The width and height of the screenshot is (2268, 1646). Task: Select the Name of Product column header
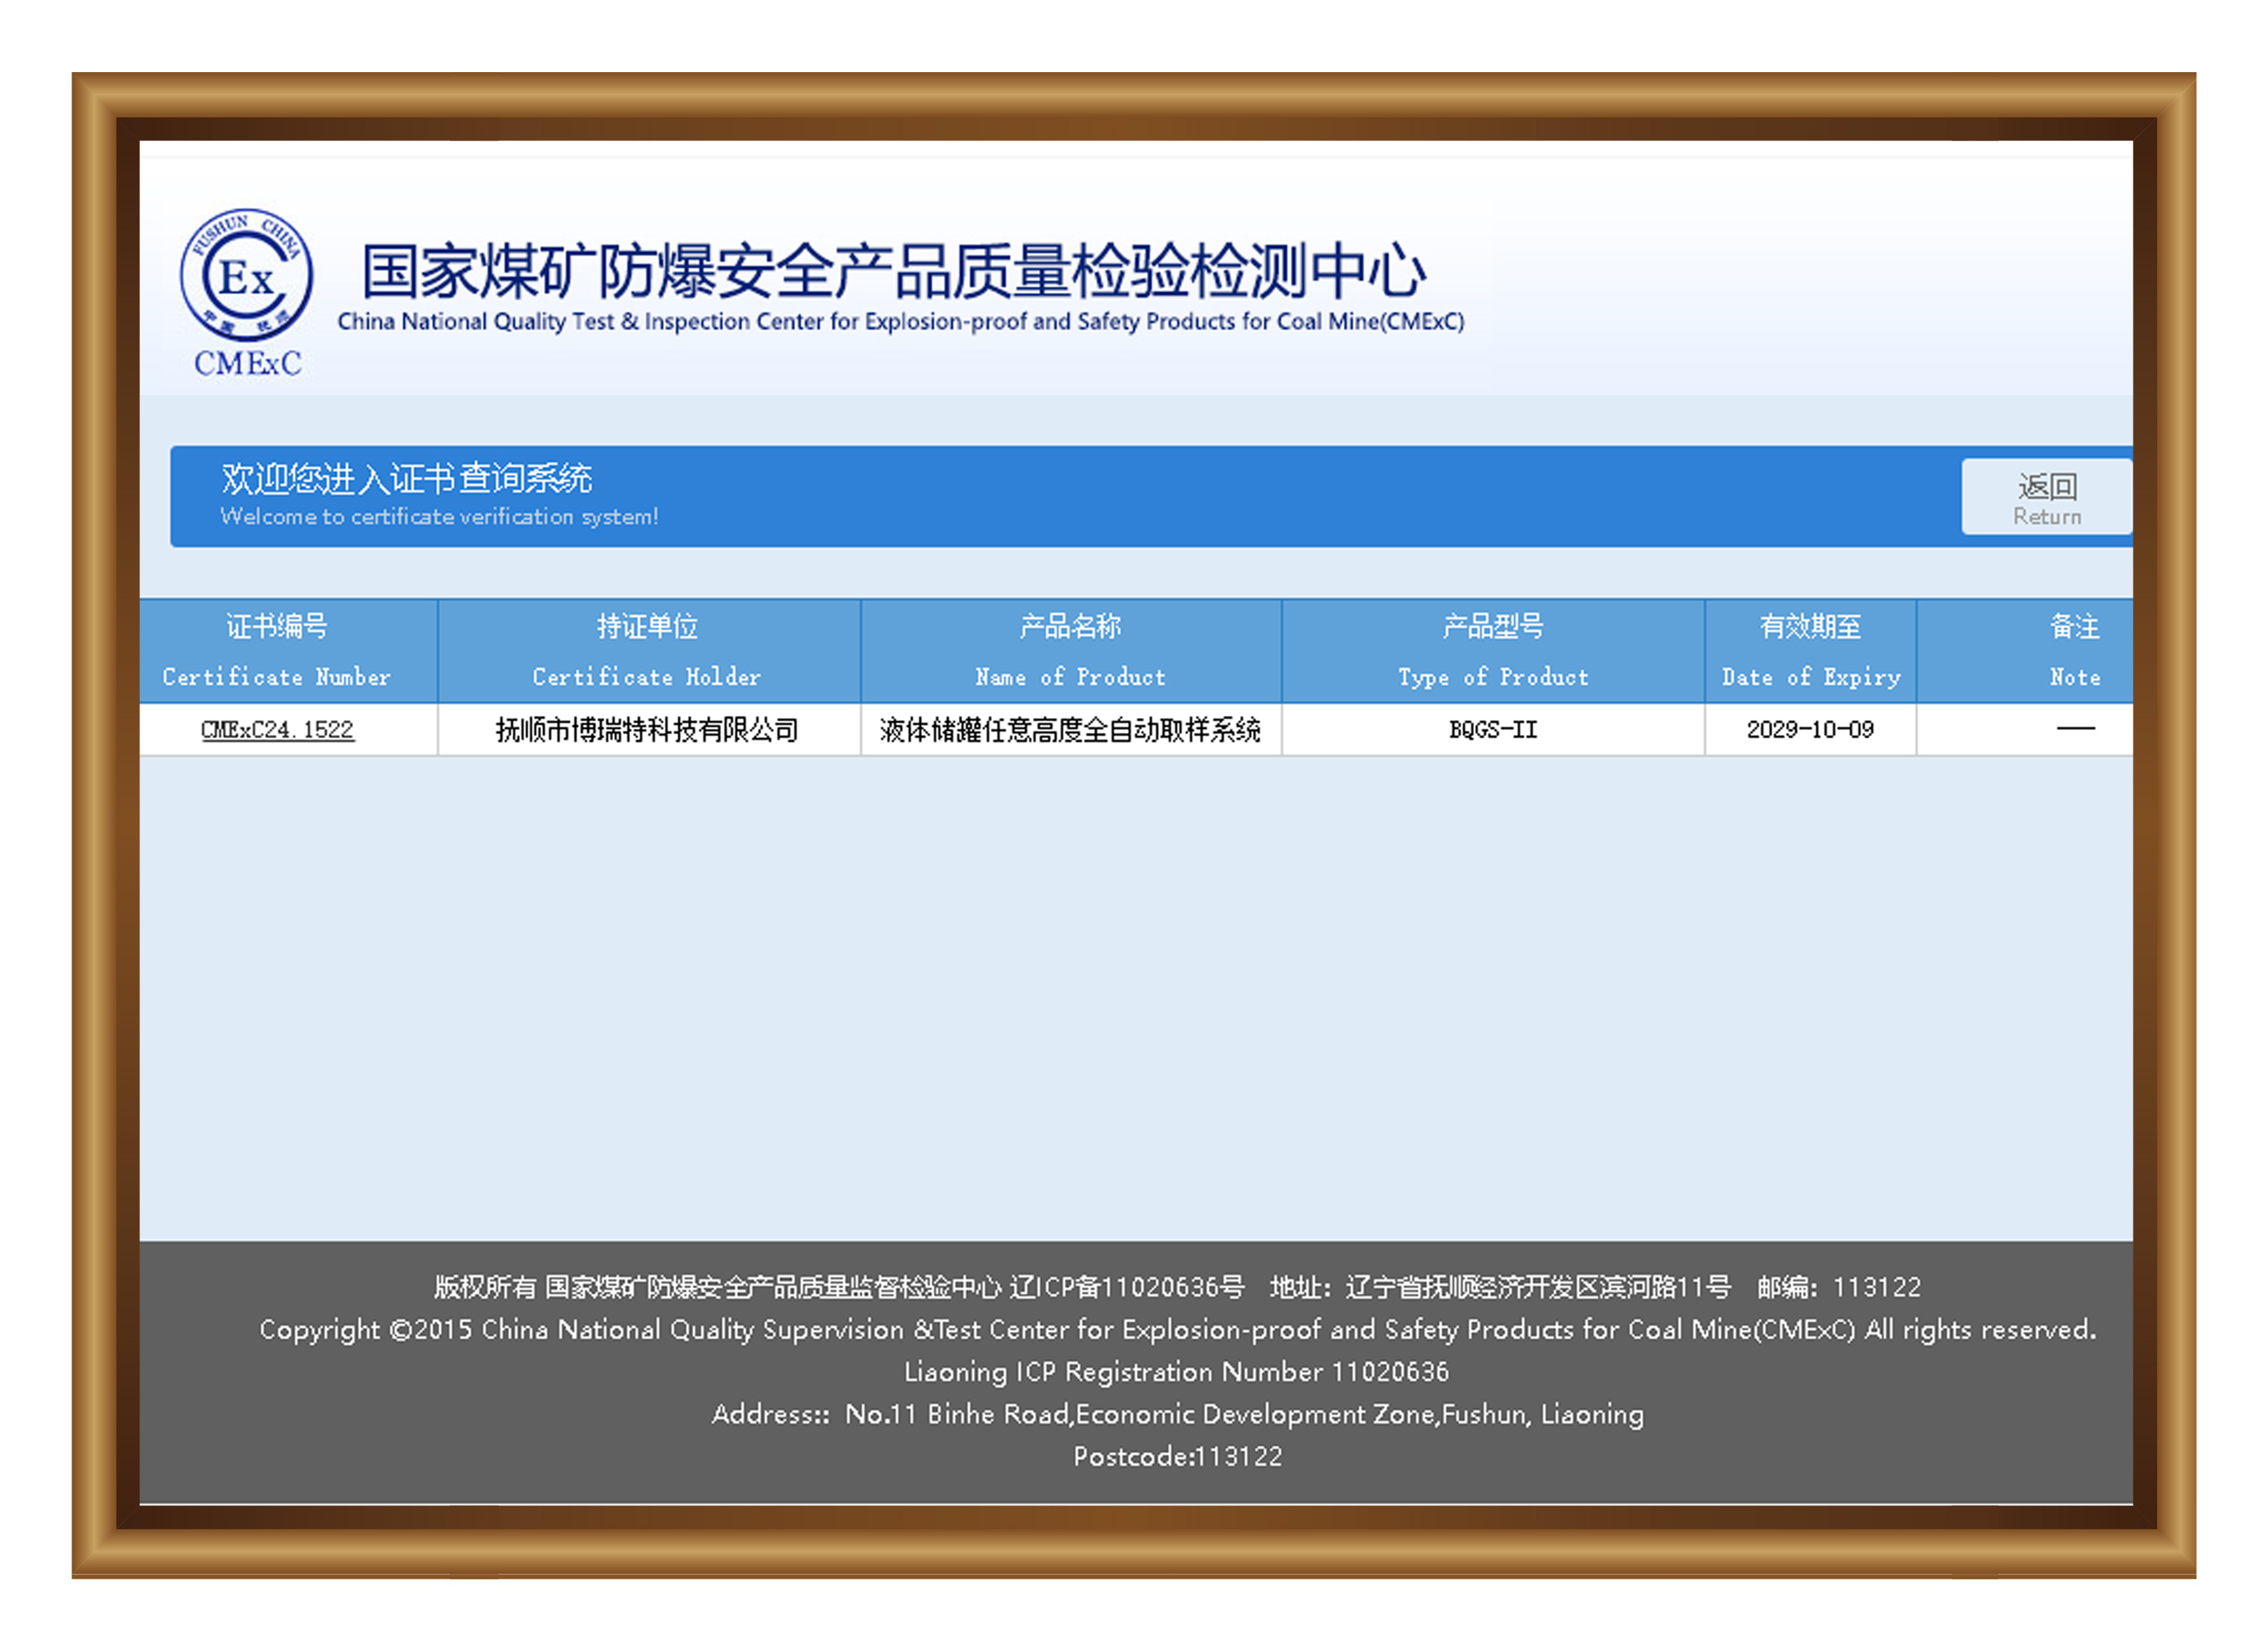pos(1070,651)
